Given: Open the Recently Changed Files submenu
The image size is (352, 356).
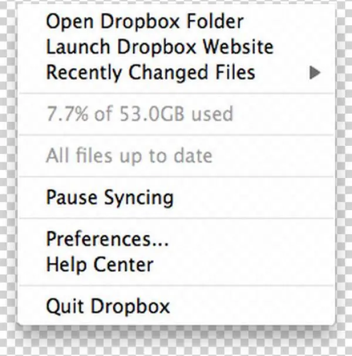Looking at the screenshot, I should pyautogui.click(x=150, y=73).
